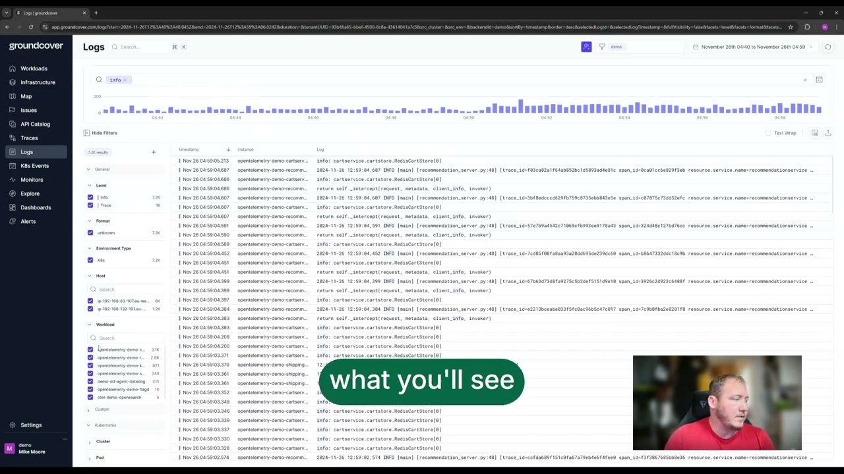This screenshot has width=844, height=474.
Task: Open API Catalog
Action: coord(35,124)
